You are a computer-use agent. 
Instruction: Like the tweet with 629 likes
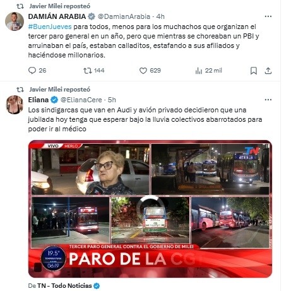[x=143, y=71]
